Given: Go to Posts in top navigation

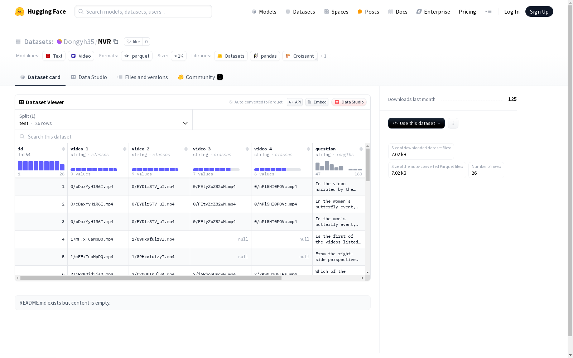Looking at the screenshot, I should (x=369, y=11).
